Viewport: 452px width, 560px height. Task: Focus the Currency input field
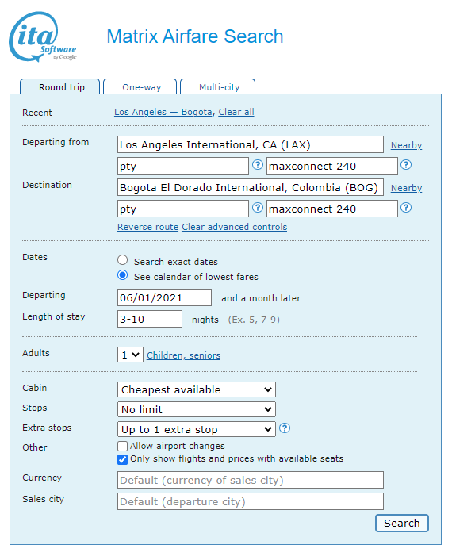251,481
